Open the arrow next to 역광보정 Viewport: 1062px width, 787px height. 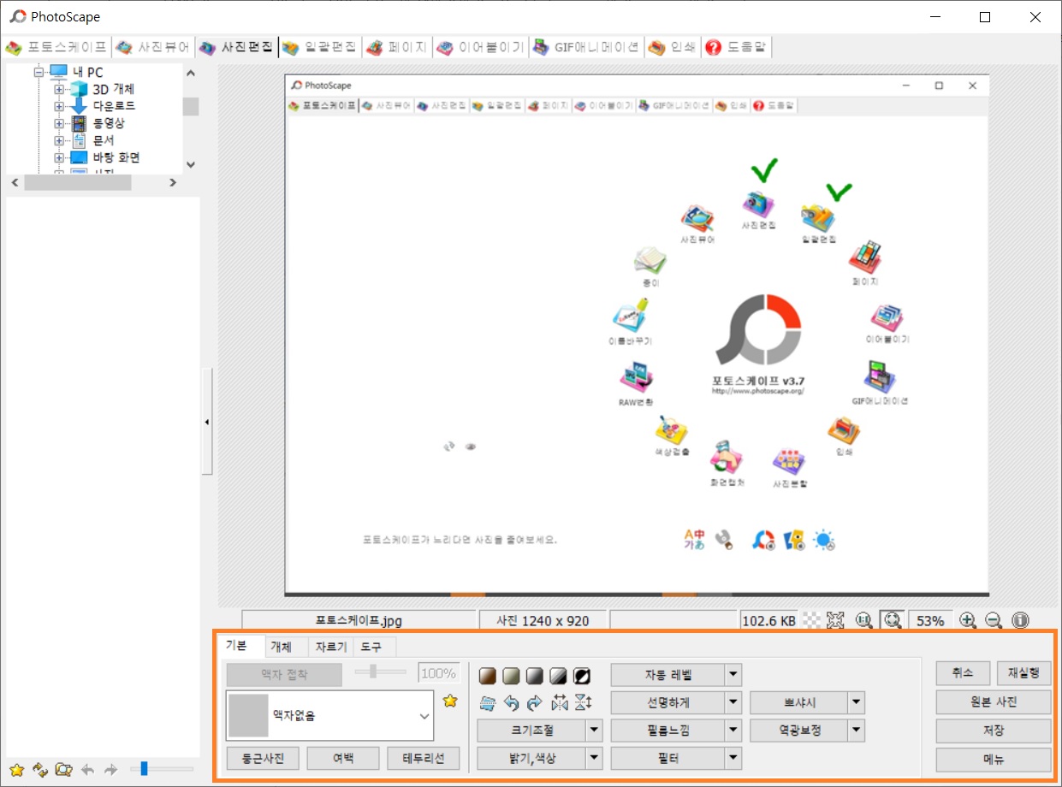pos(856,731)
